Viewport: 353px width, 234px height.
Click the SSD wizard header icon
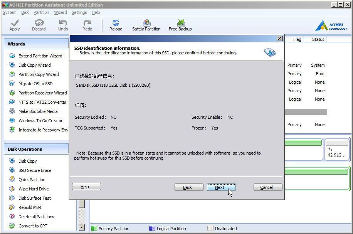point(270,52)
